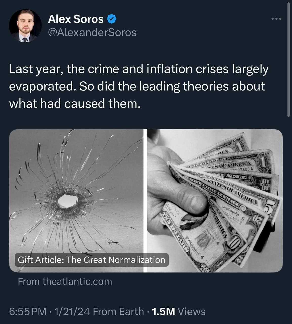Click the white divider between the two images

pos(145,200)
